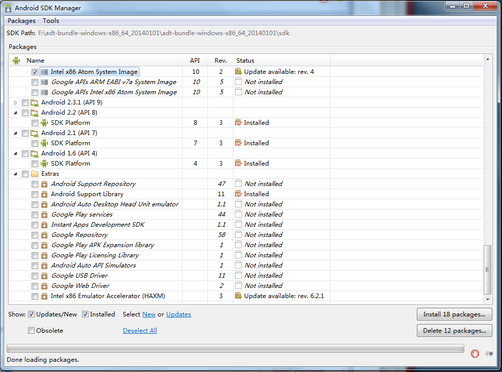
Task: Click the Extras folder icon
Action: pos(35,174)
